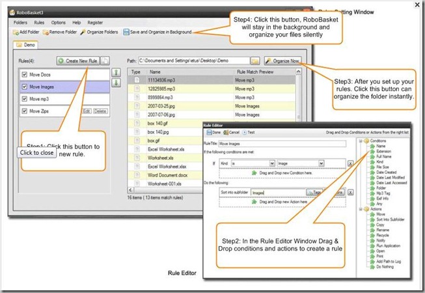
Task: Select the Copy action item
Action: point(380,225)
